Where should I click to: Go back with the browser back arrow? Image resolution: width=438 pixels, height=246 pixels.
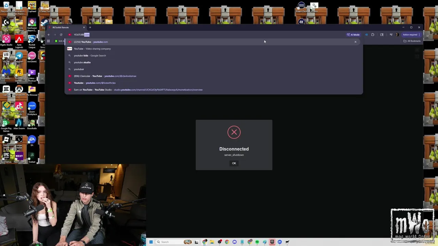[49, 35]
